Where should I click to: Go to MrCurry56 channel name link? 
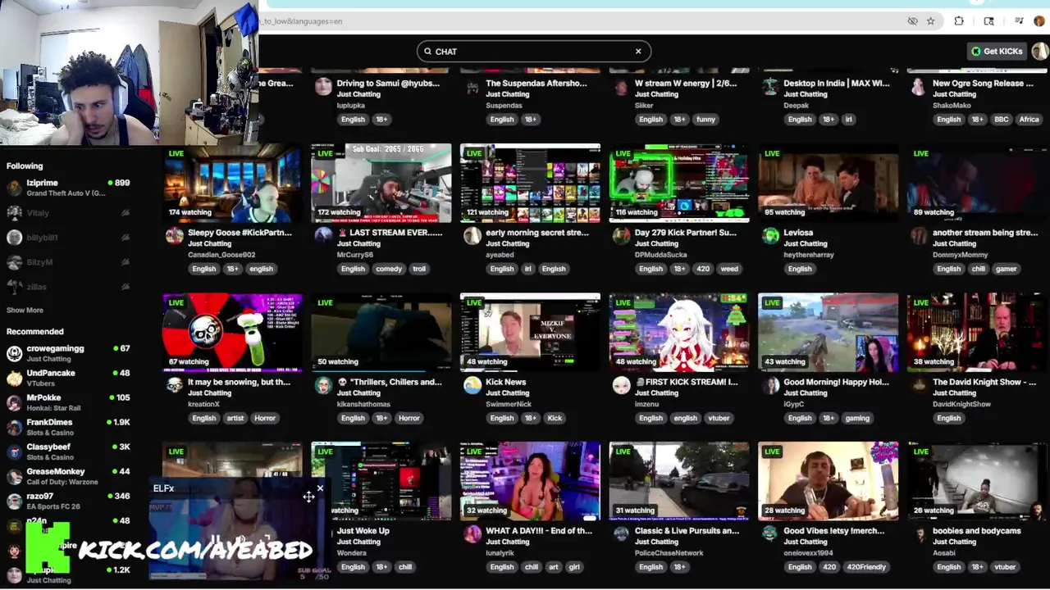click(354, 255)
